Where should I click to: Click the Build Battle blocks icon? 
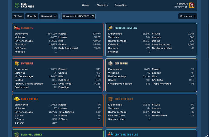(x=17, y=99)
